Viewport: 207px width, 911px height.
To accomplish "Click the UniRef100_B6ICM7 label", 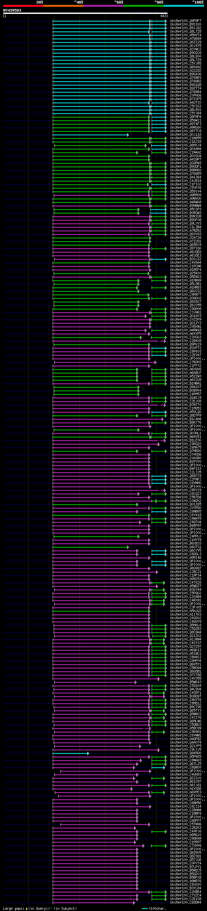I will tap(186, 781).
